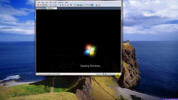Click the first device icon in the status bar
The height and width of the screenshot is (100, 178).
click(x=97, y=74)
